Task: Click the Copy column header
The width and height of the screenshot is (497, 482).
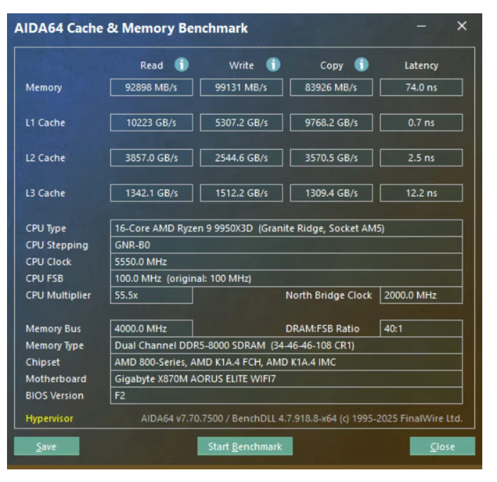Action: (x=331, y=65)
